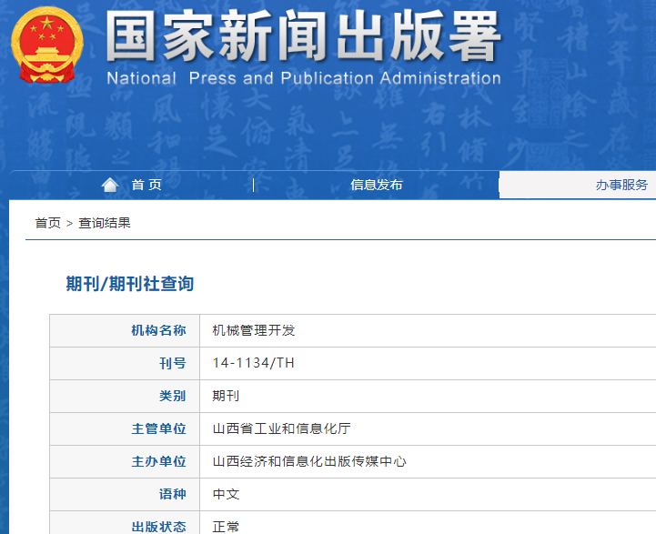Image resolution: width=656 pixels, height=534 pixels.
Task: Switch to the 办事服务 navigation tab
Action: (621, 185)
